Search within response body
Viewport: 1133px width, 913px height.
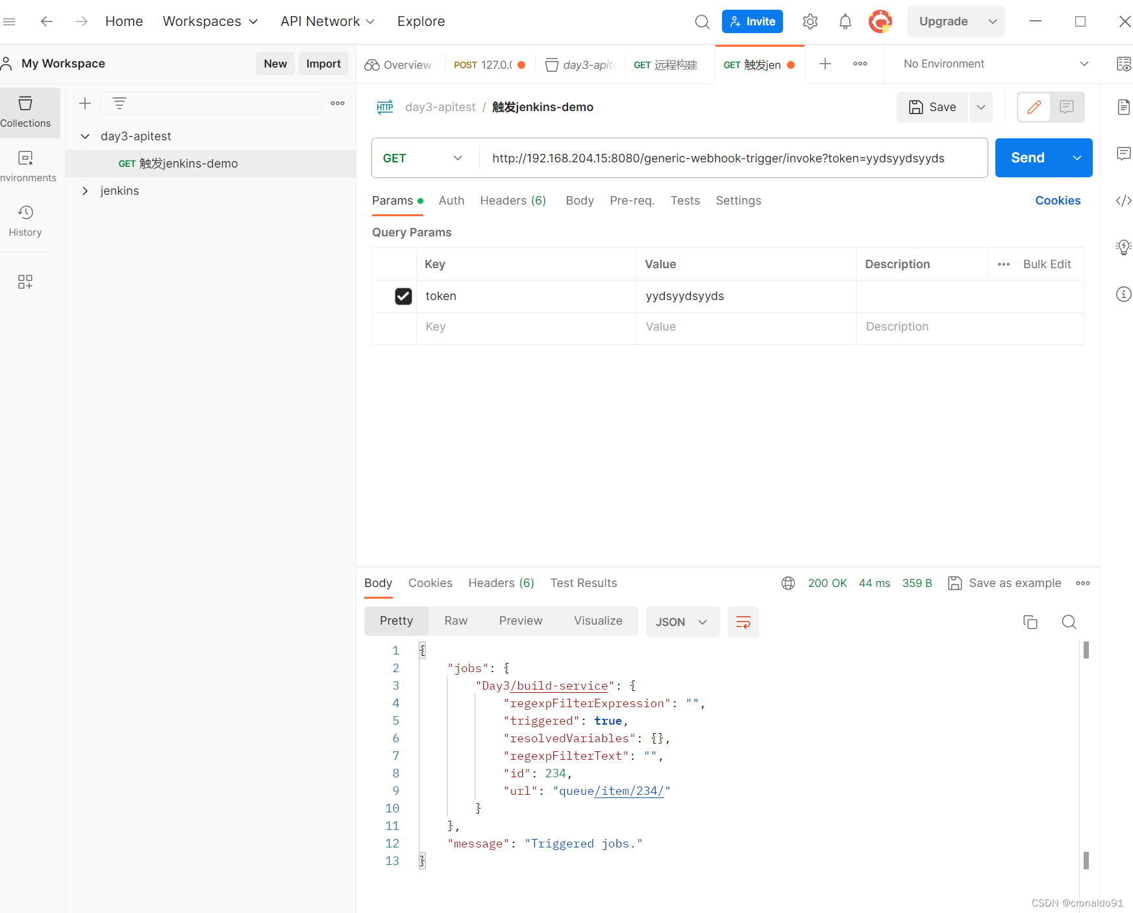(x=1069, y=622)
